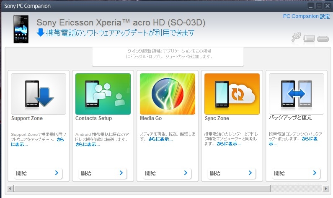Click the blue software update download arrow
333x198 pixels.
pos(40,33)
